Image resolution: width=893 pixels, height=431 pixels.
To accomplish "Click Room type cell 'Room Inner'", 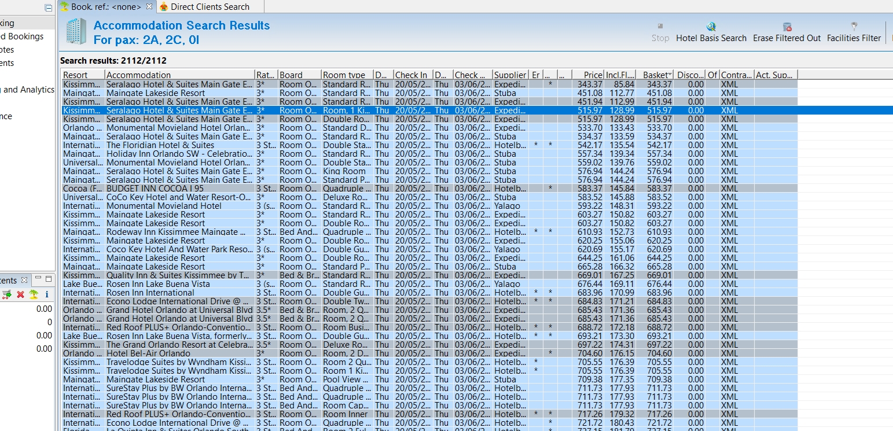I will pos(347,414).
